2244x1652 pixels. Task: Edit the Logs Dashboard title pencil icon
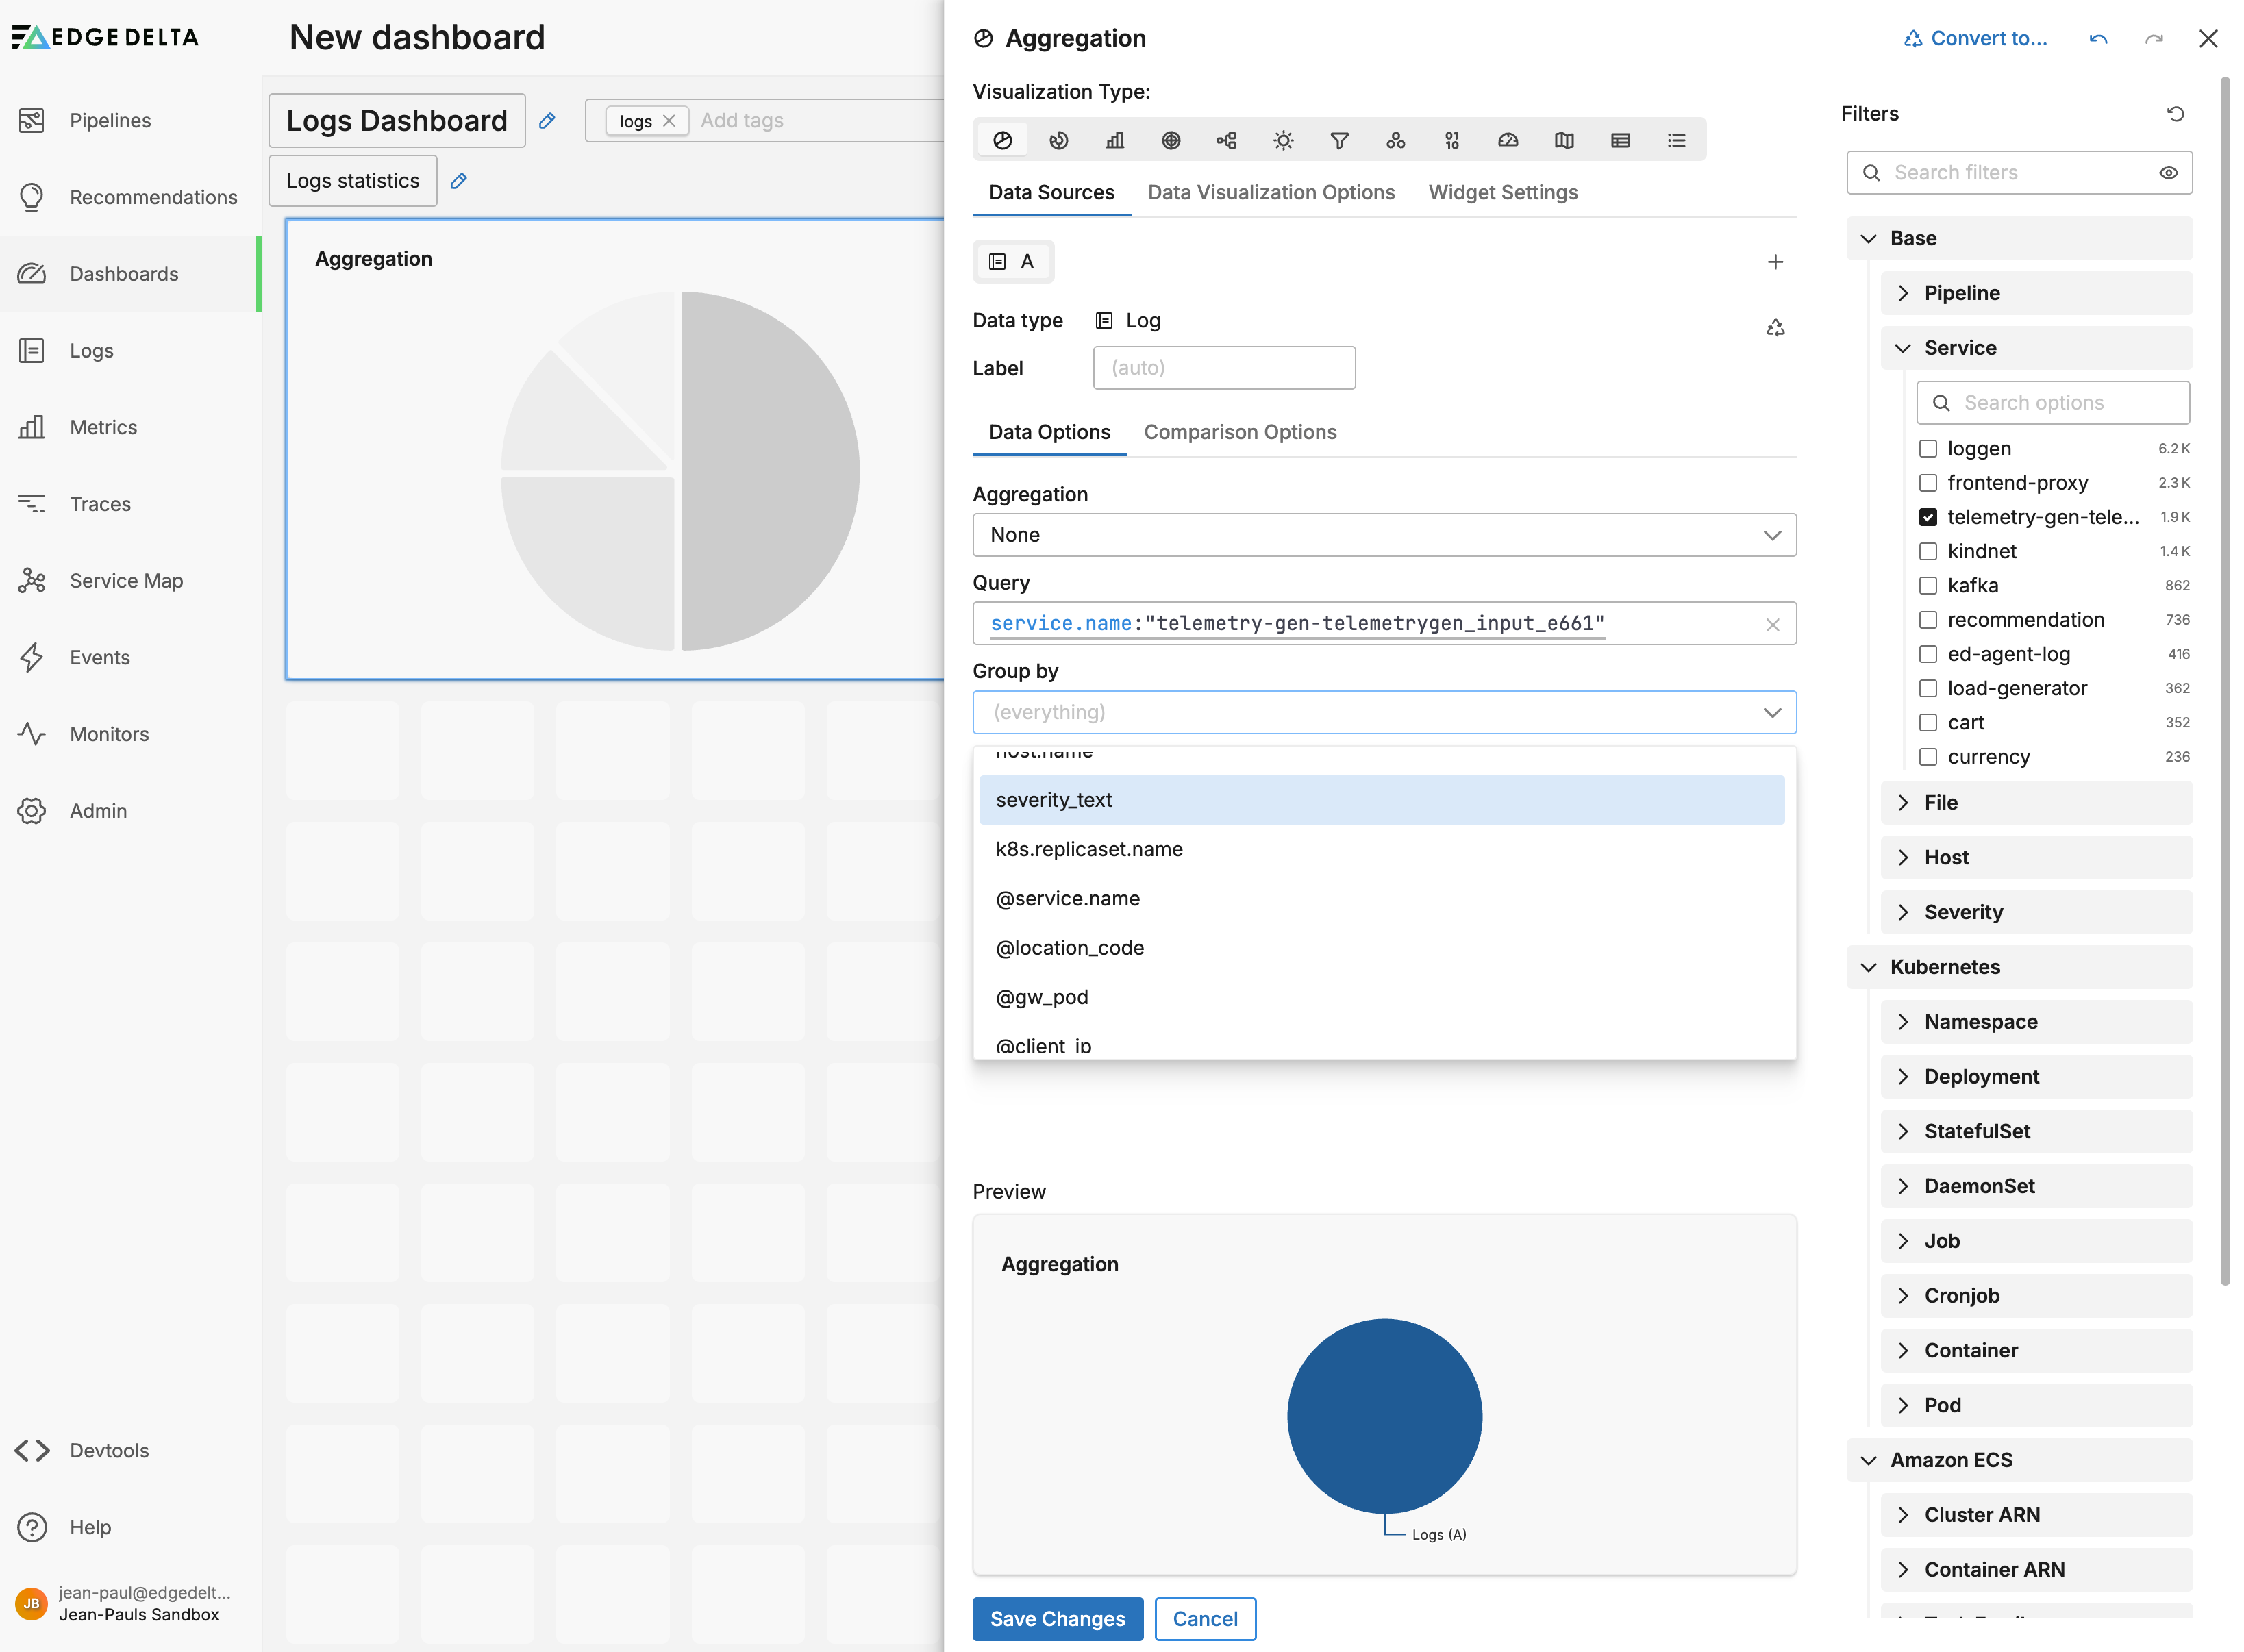click(547, 121)
